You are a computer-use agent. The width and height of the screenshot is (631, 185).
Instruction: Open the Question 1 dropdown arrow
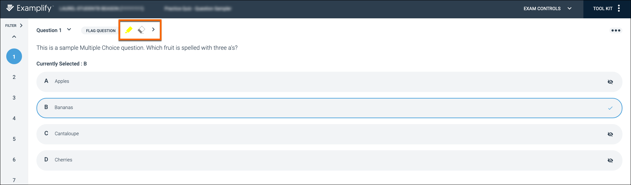pyautogui.click(x=69, y=29)
